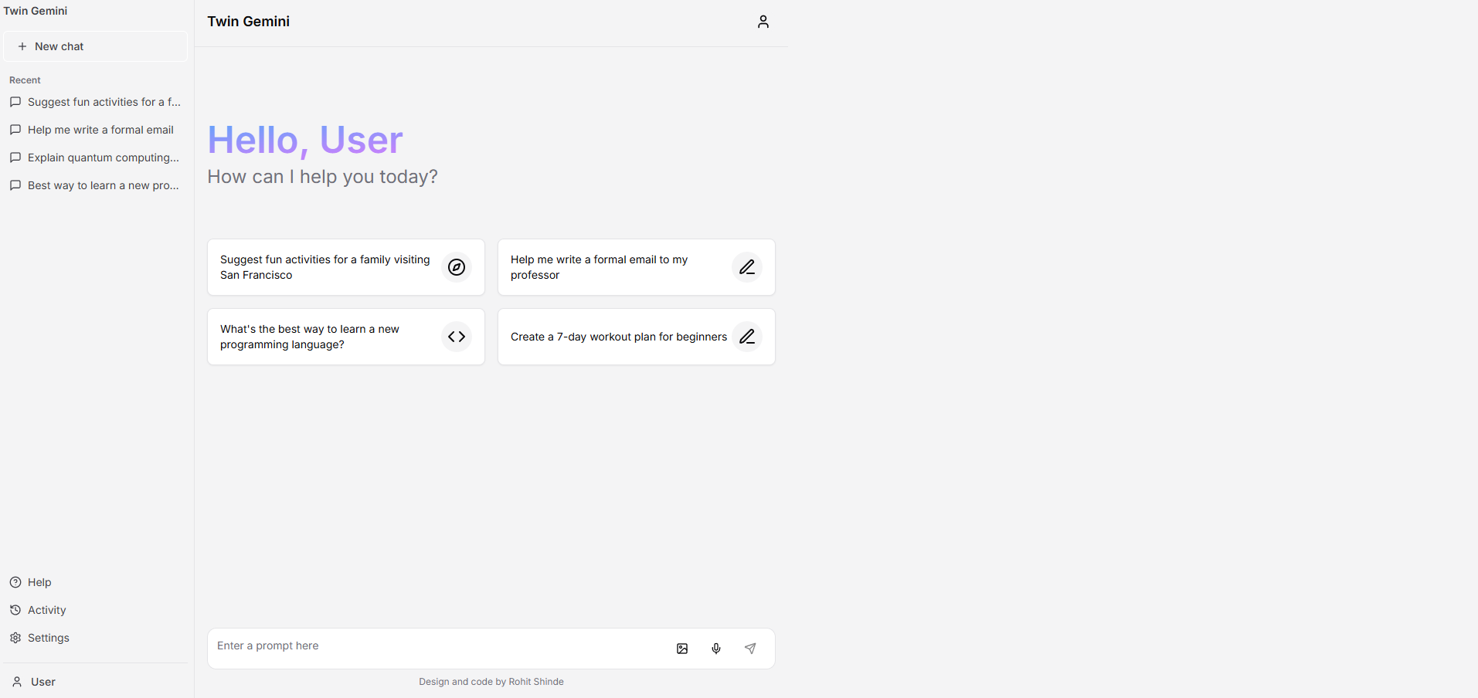Click the Help icon in the sidebar

click(x=15, y=582)
